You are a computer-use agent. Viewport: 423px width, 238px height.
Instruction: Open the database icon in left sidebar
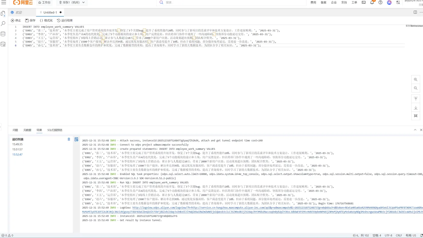point(3,34)
